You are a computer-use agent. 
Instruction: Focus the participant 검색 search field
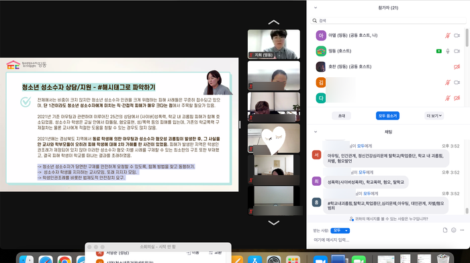388,20
